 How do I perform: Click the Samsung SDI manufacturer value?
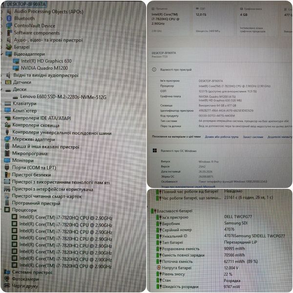tap(236, 223)
